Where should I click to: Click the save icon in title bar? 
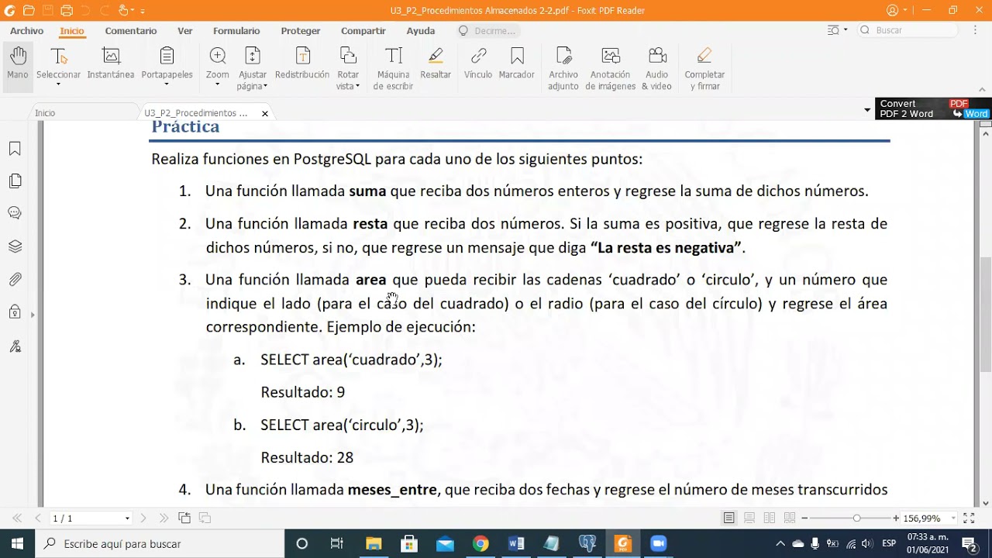click(x=48, y=11)
